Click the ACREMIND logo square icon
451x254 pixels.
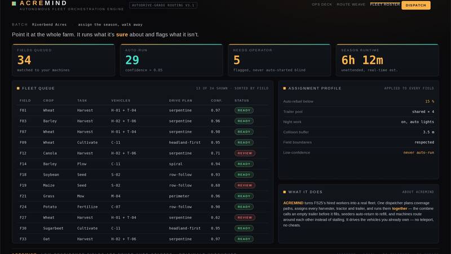(x=14, y=3)
